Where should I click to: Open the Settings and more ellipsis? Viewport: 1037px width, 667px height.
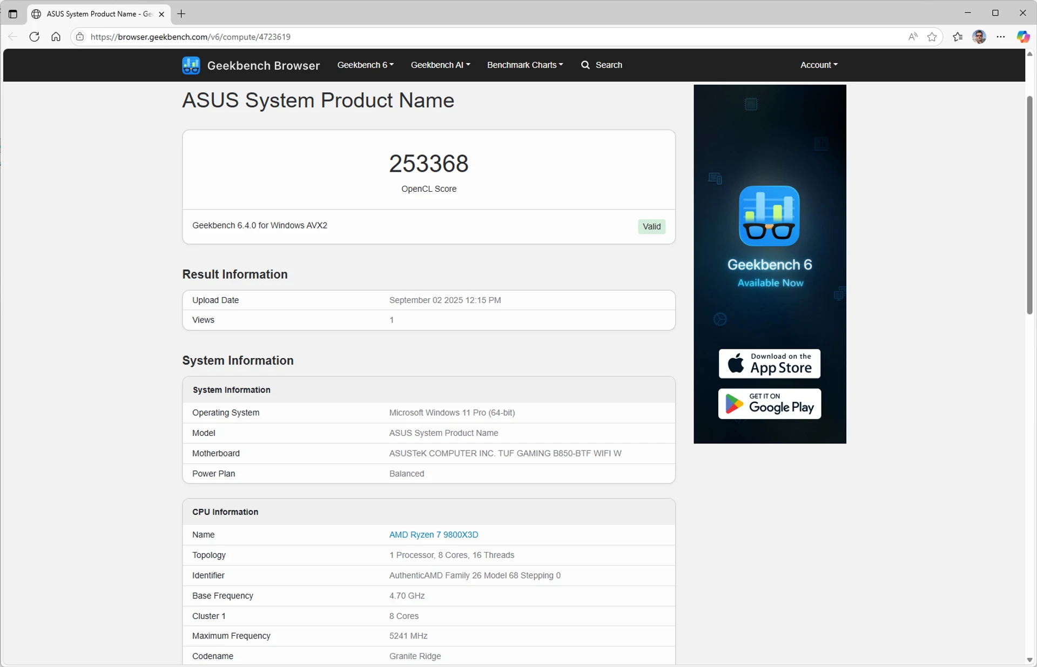(1001, 37)
